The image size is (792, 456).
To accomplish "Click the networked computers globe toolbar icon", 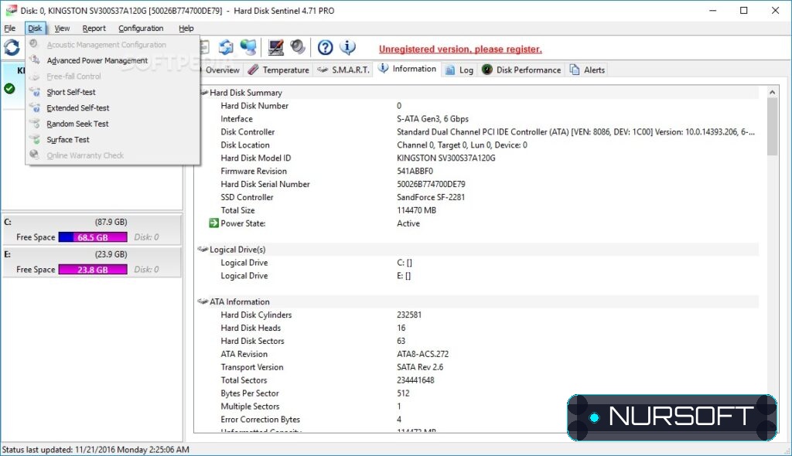I will coord(248,47).
